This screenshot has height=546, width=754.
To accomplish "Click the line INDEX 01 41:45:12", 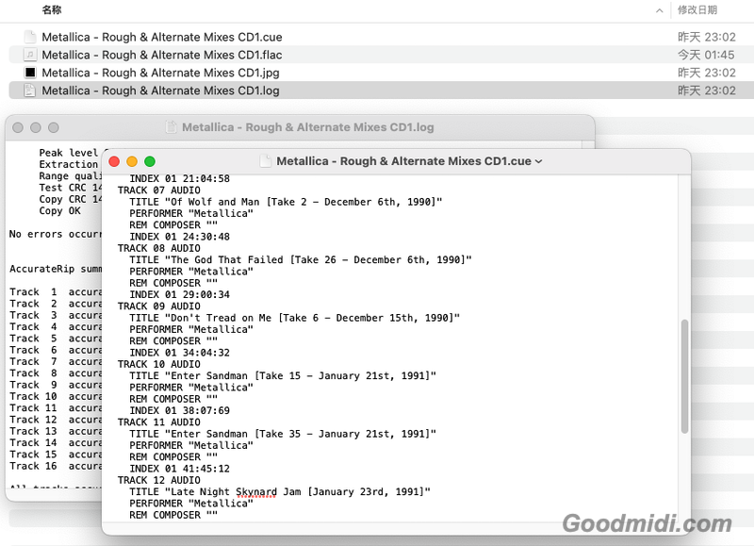I will [x=179, y=469].
